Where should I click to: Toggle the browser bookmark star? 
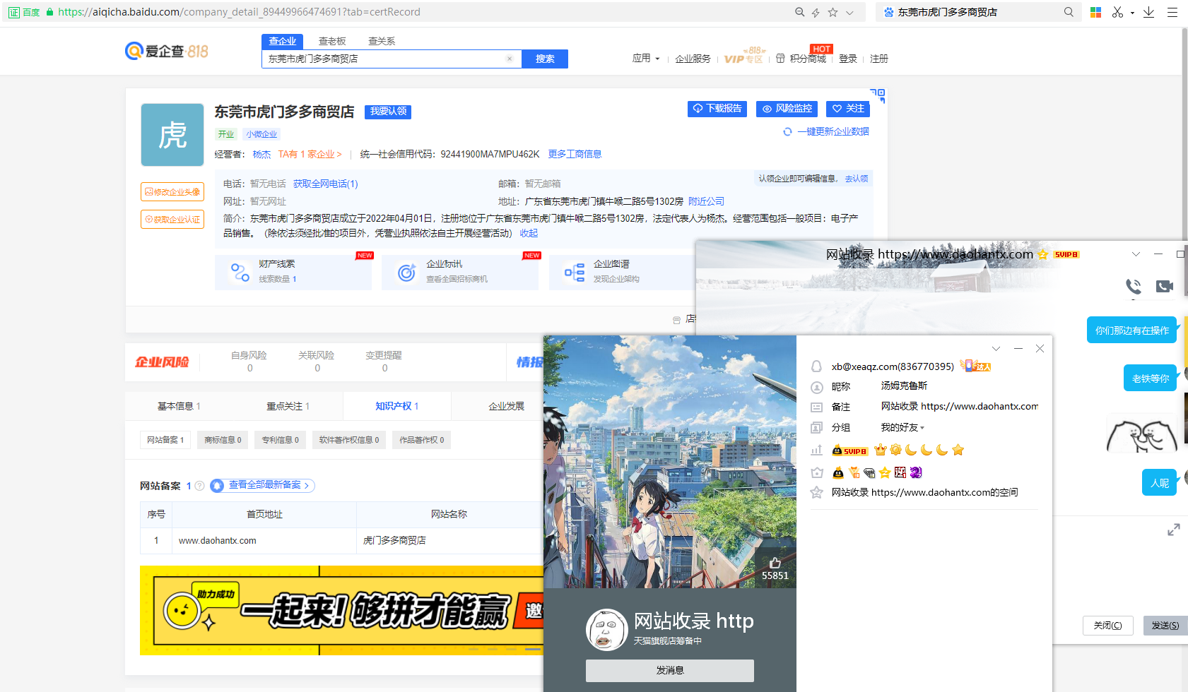(x=834, y=12)
